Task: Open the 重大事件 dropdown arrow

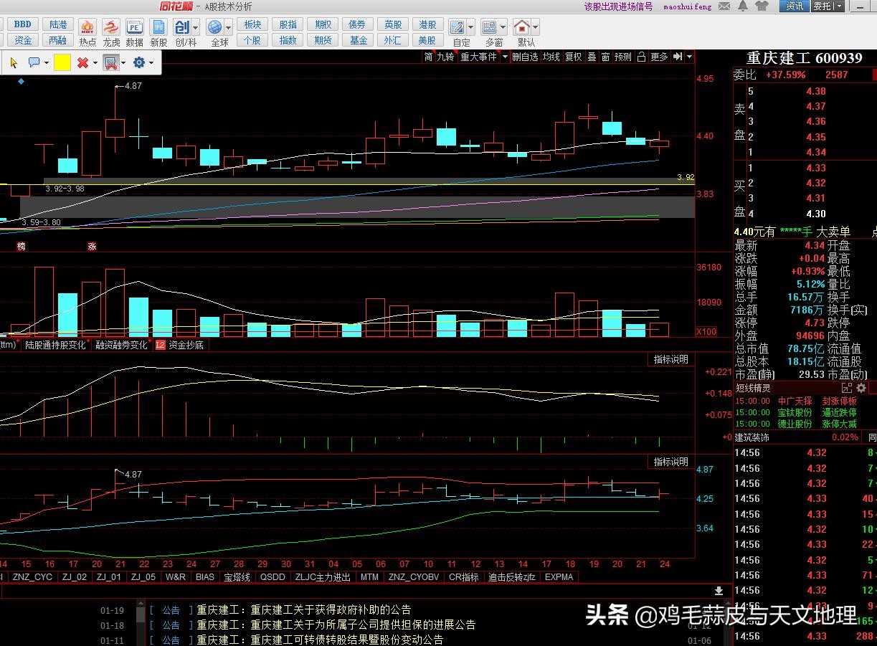Action: 505,57
